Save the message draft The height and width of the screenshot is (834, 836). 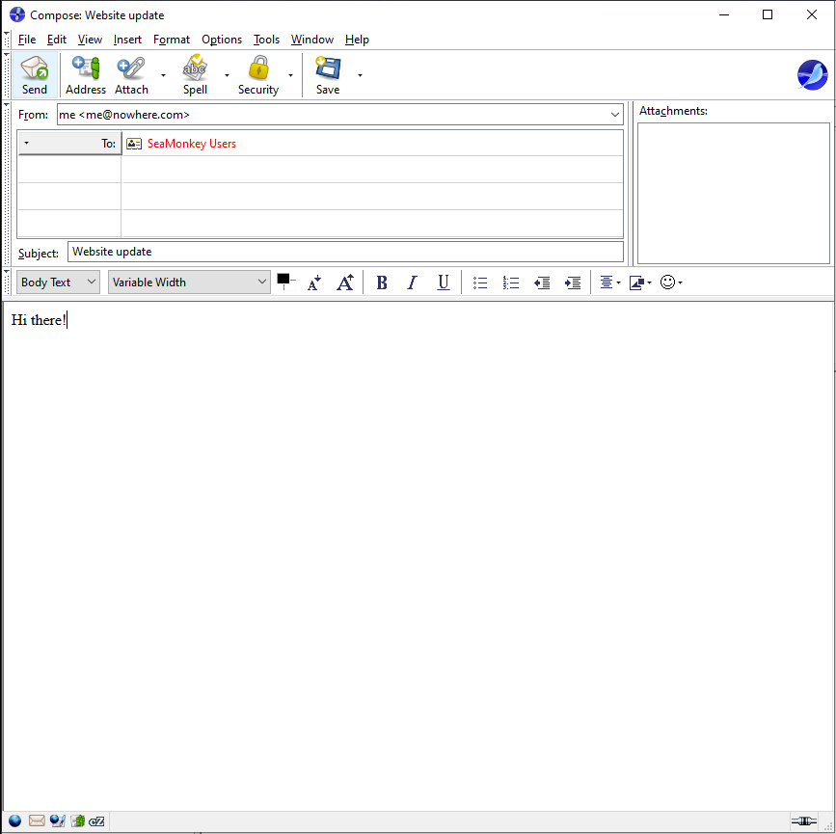click(x=327, y=74)
